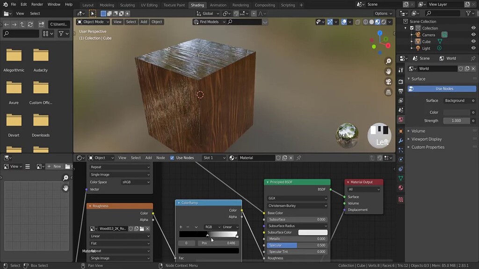479x269 pixels.
Task: Hide the Cube object in outliner
Action: pos(473,42)
